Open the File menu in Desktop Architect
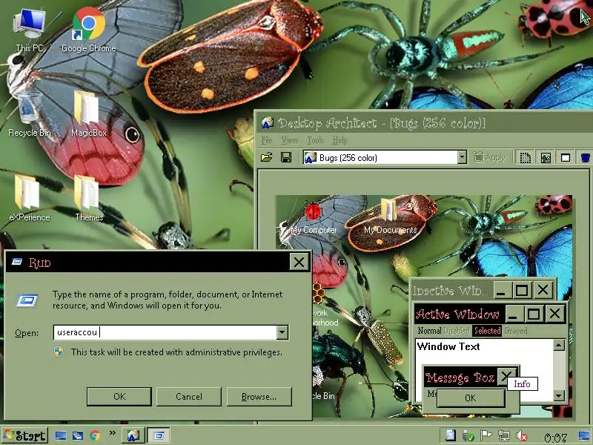The width and height of the screenshot is (593, 445). point(267,140)
